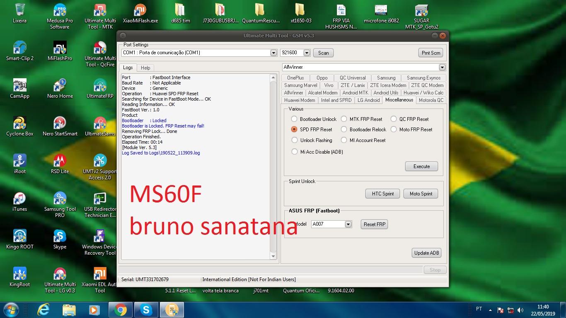566x318 pixels.
Task: Select Mi Acc Disable (ADB) option
Action: pyautogui.click(x=294, y=152)
